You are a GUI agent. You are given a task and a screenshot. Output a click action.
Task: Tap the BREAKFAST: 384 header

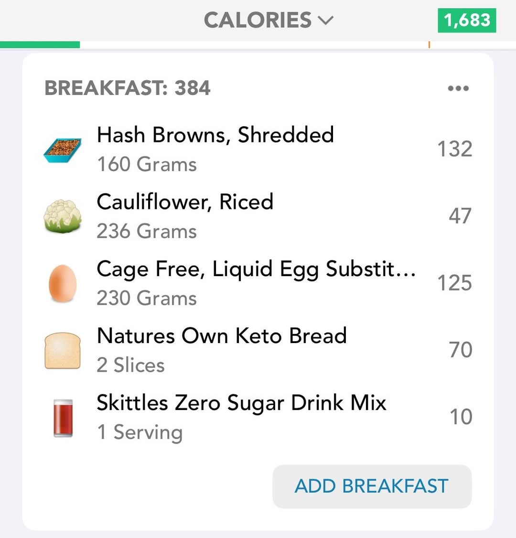(127, 88)
